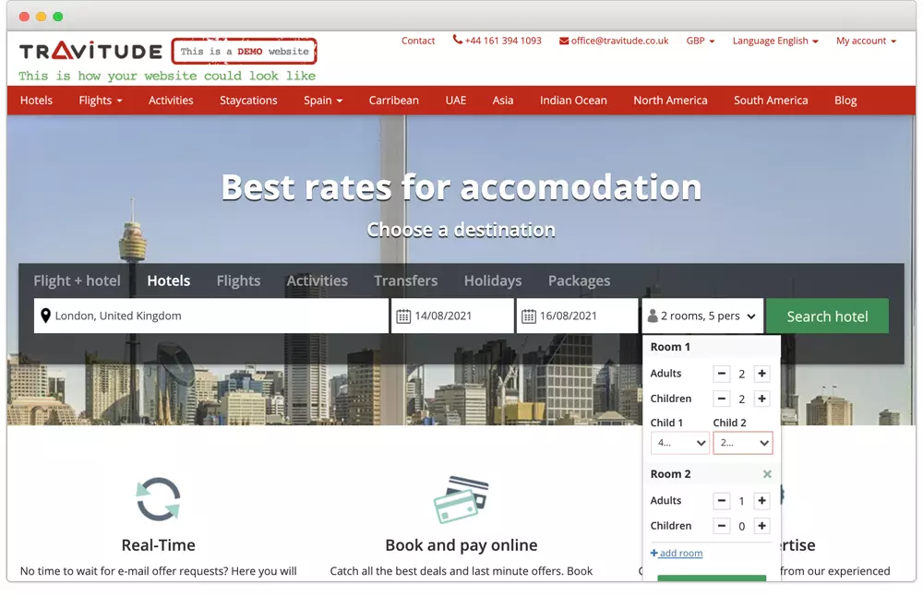Expand the GBP currency dropdown
Image resolution: width=923 pixels, height=596 pixels.
[701, 41]
